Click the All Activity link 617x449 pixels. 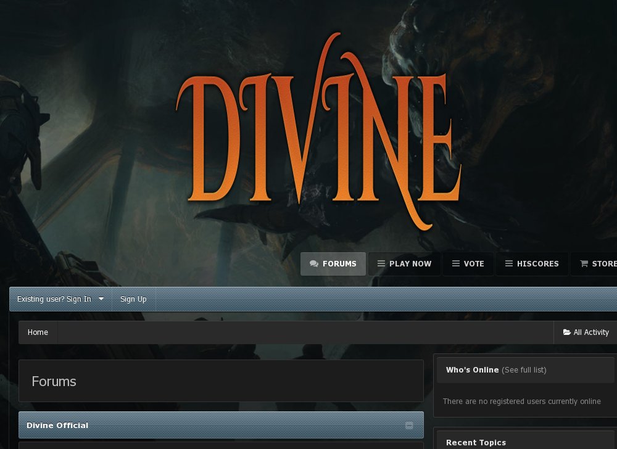tap(586, 332)
